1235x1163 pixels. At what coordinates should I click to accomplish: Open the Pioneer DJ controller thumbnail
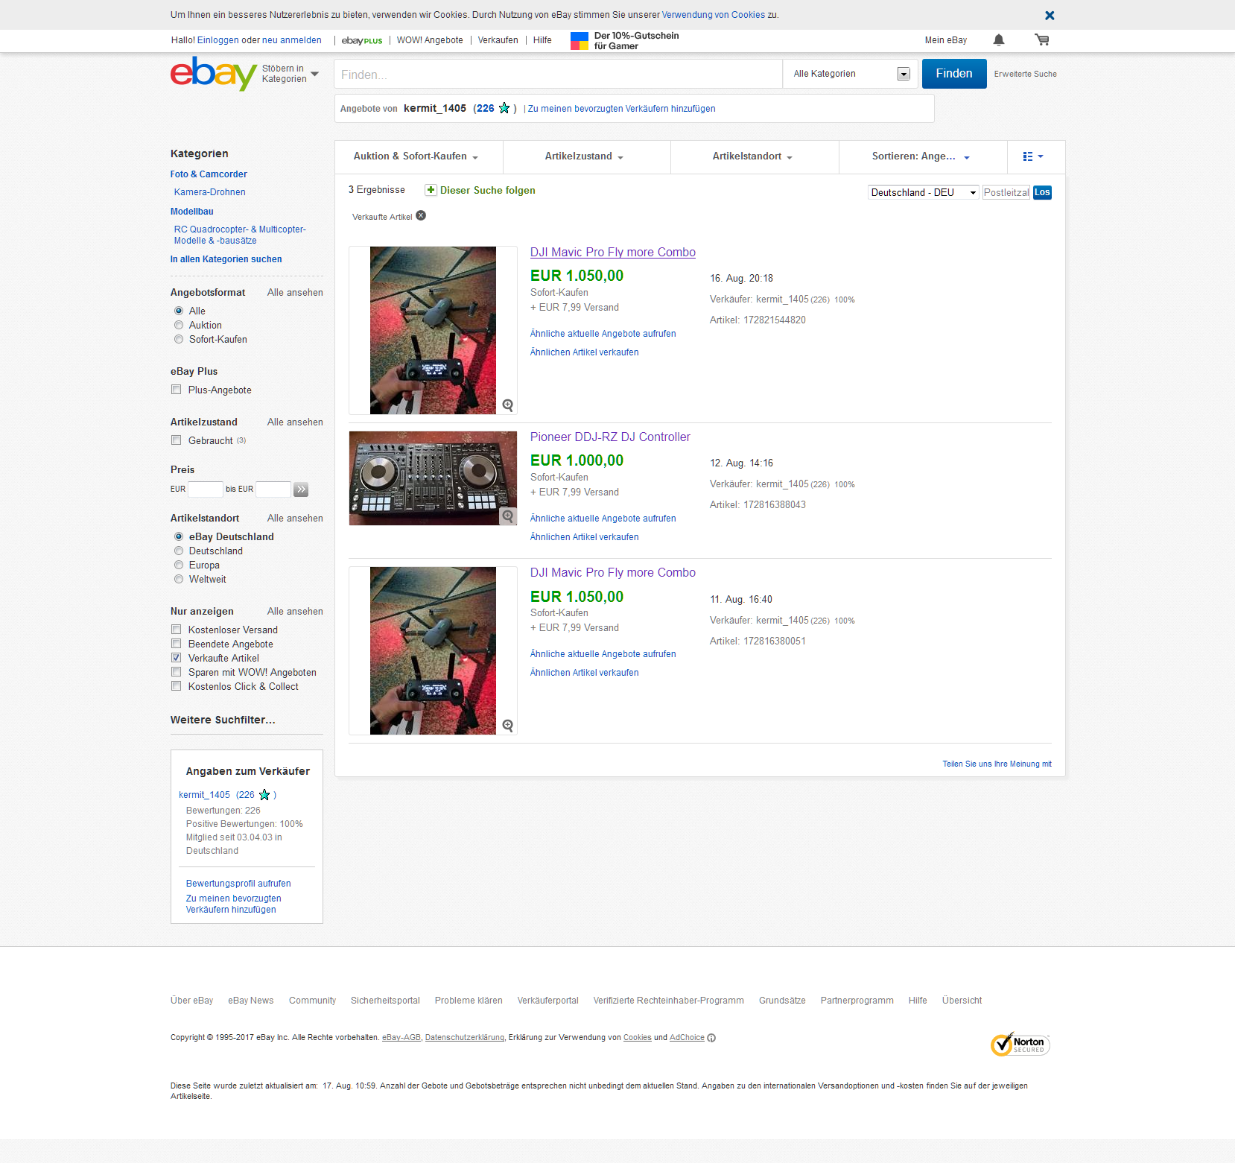[x=433, y=478]
